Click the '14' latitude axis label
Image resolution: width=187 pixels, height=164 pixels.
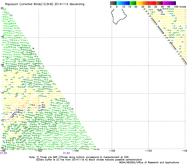(x=2, y=93)
